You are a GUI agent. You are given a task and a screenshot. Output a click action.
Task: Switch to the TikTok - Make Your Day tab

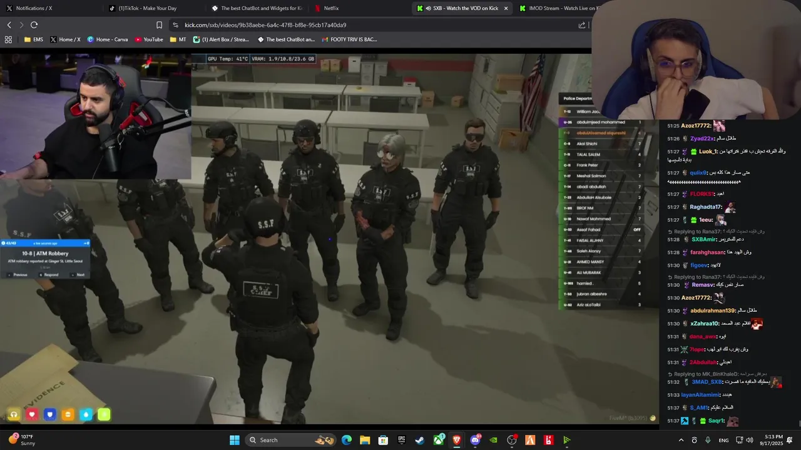tap(143, 8)
